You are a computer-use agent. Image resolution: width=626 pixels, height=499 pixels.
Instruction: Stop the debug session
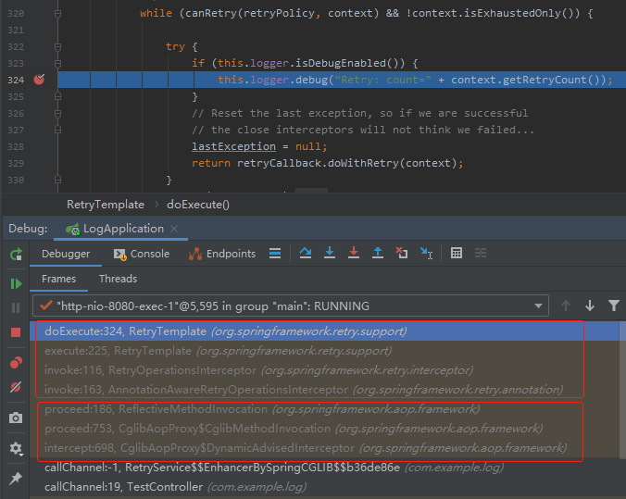coord(16,332)
